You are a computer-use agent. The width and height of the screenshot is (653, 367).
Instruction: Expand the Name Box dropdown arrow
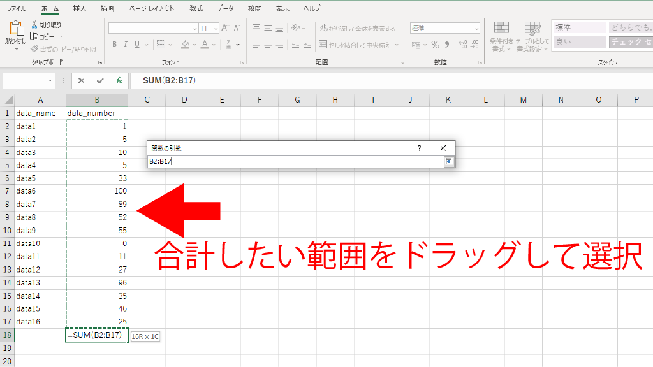point(50,81)
